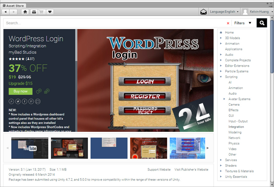Open the shopping cart icon
This screenshot has width=274, height=187.
pos(41,12)
